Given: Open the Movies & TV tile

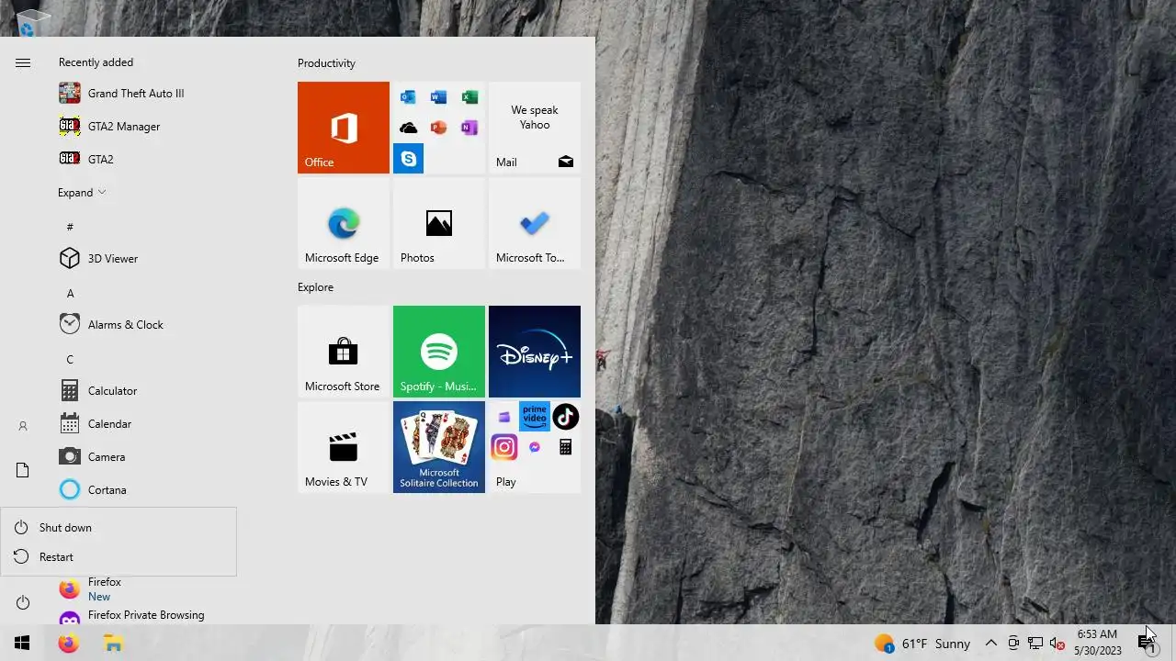Looking at the screenshot, I should pos(344,447).
